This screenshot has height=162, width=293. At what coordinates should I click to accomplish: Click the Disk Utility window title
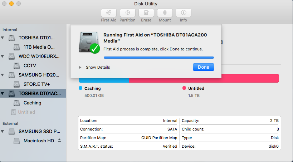[146, 4]
